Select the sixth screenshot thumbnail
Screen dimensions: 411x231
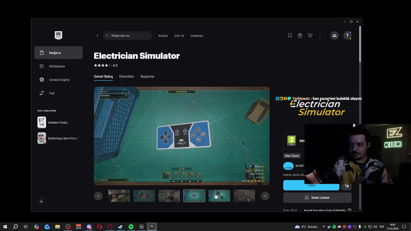pyautogui.click(x=244, y=196)
